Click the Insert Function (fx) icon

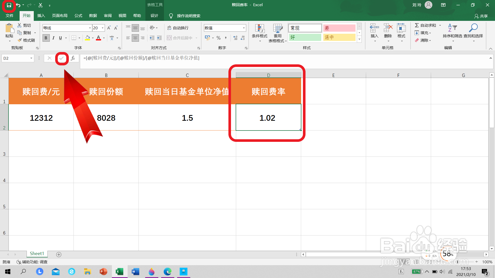point(73,58)
